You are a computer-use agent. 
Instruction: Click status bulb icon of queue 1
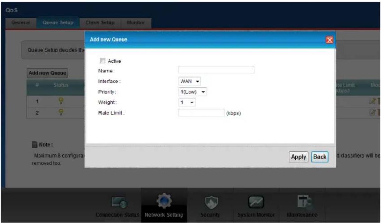(61, 101)
